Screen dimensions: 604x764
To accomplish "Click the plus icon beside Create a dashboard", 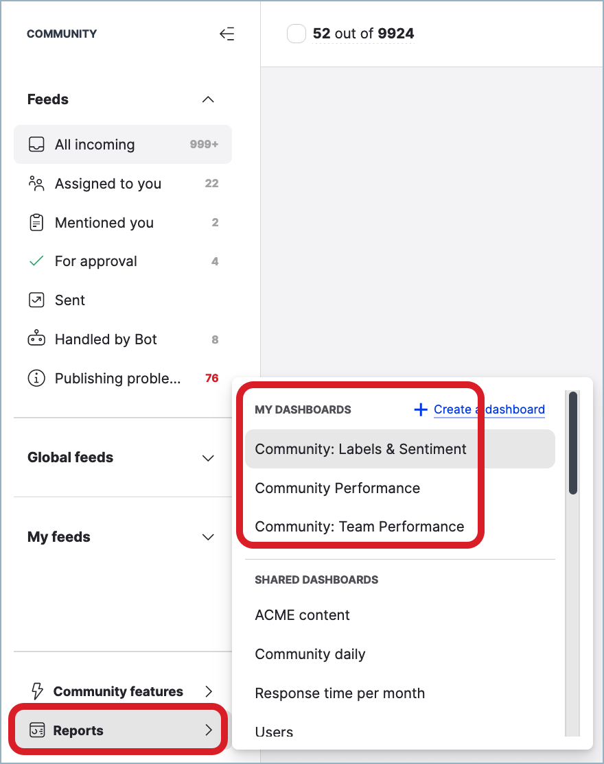I will point(421,409).
